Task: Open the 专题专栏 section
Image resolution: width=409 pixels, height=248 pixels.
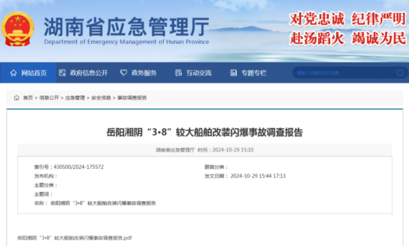Action: [x=254, y=73]
